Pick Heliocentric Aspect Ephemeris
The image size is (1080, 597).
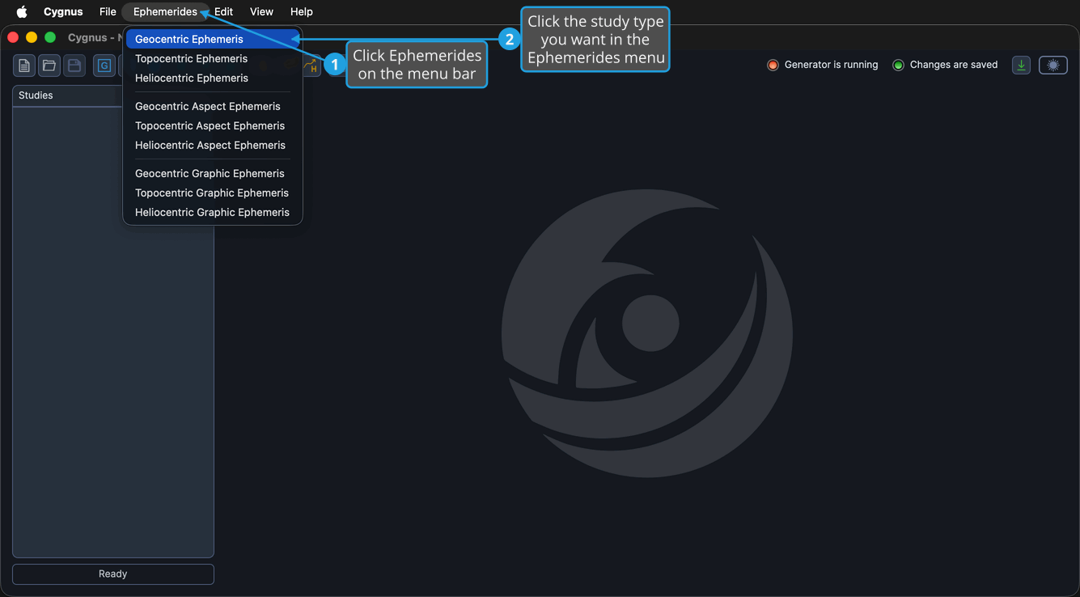(x=212, y=145)
